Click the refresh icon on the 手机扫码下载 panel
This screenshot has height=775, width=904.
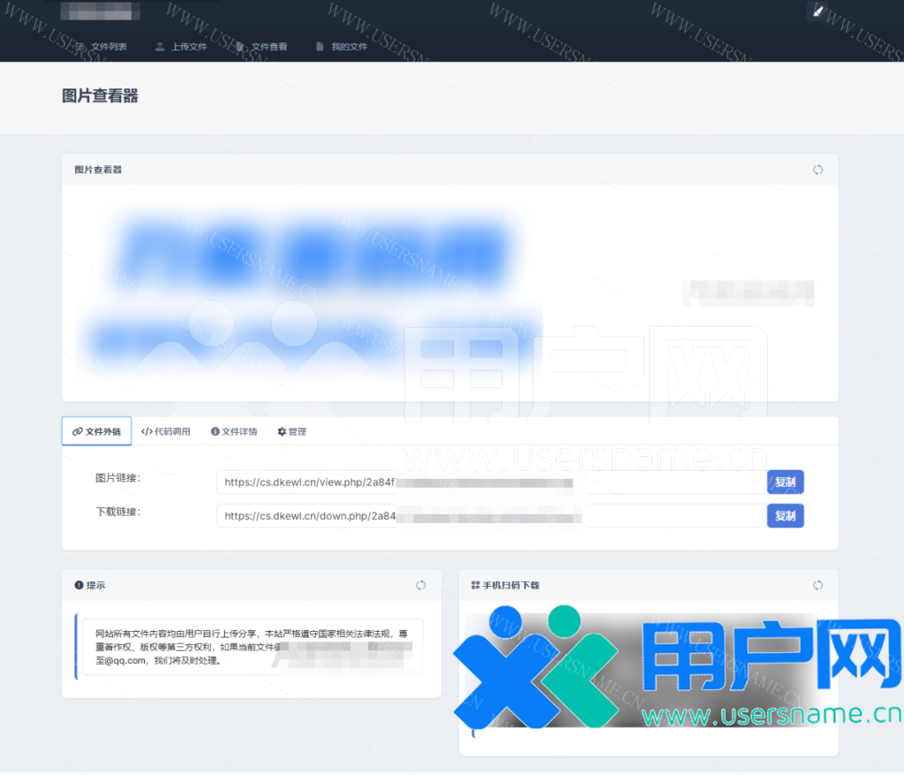818,585
